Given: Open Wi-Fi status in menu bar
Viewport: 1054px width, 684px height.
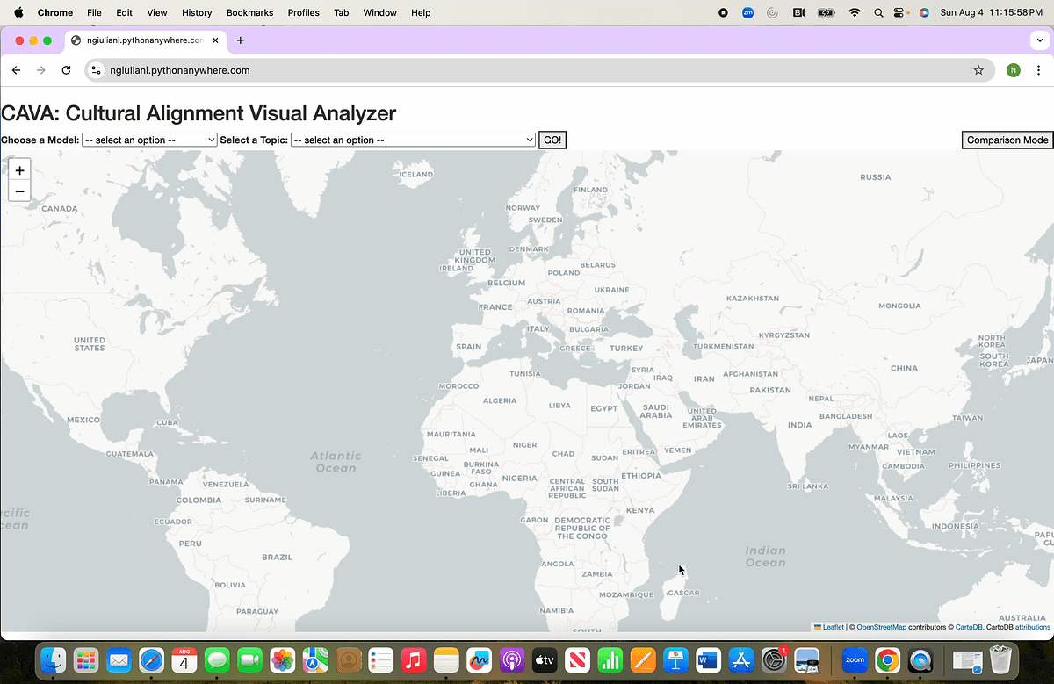Looking at the screenshot, I should 854,12.
